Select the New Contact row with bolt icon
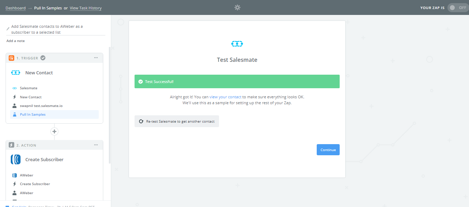Image resolution: width=469 pixels, height=207 pixels. (x=54, y=97)
